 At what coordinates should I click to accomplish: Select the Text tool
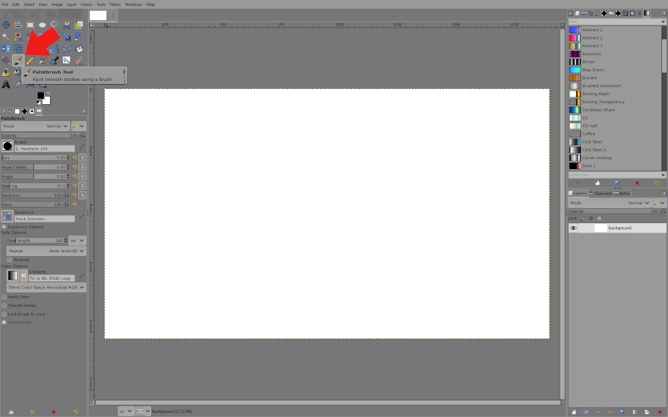click(x=6, y=84)
